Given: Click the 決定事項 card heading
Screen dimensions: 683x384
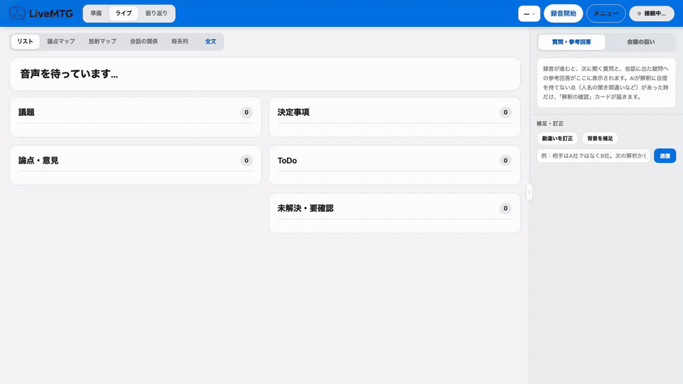Looking at the screenshot, I should click(294, 112).
